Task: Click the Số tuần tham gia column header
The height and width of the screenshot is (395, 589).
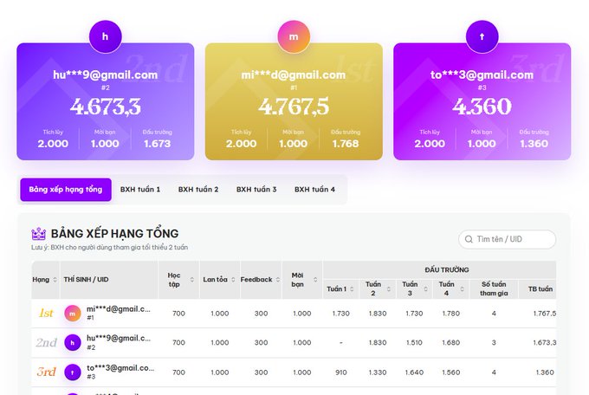Action: point(494,288)
